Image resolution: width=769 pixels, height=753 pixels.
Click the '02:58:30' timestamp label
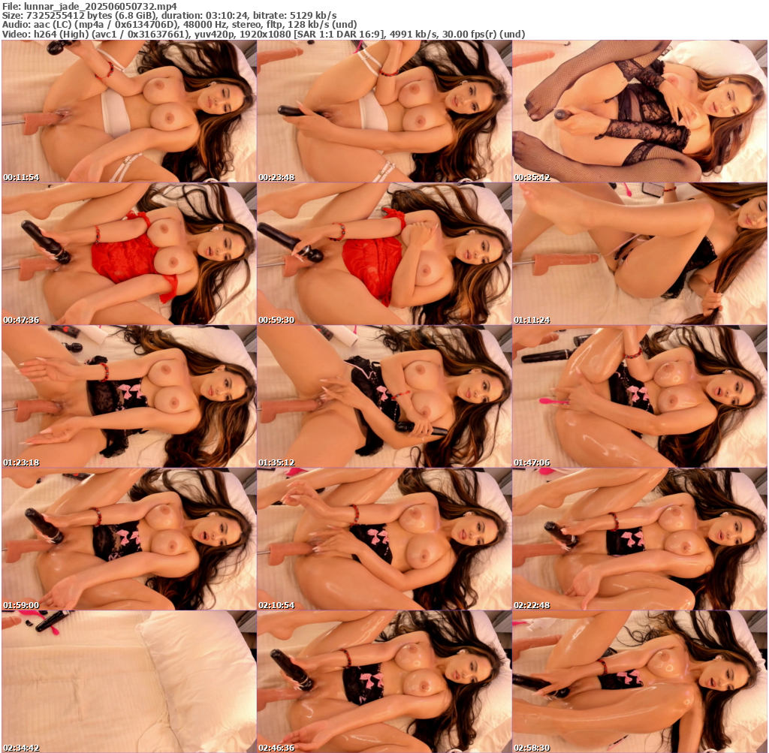[x=532, y=748]
